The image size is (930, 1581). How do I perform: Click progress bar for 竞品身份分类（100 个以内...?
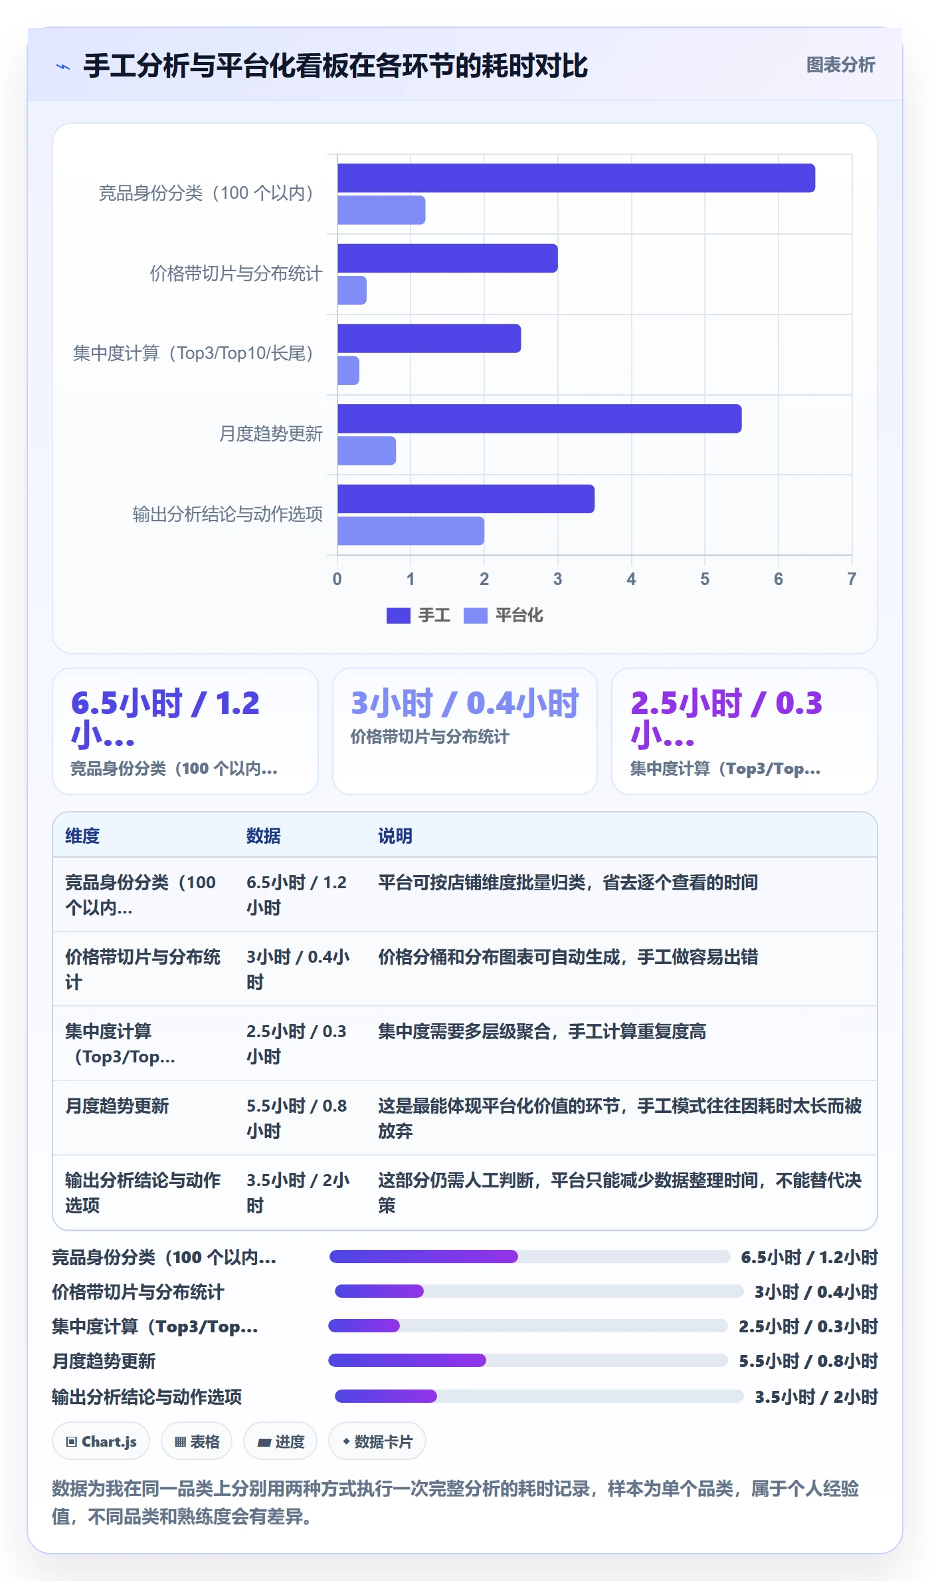click(x=530, y=1257)
